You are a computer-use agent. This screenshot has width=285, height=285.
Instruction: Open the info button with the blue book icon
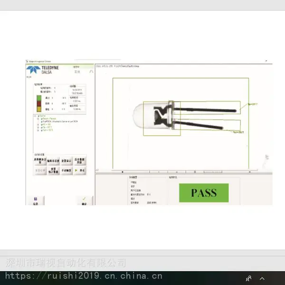point(36,201)
